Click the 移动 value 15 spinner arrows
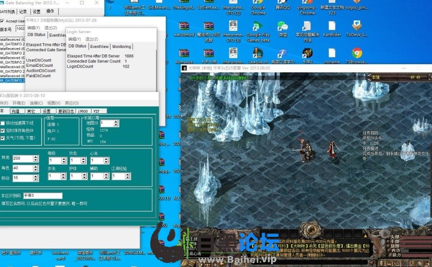Image resolution: width=432 pixels, height=267 pixels. pyautogui.click(x=36, y=178)
